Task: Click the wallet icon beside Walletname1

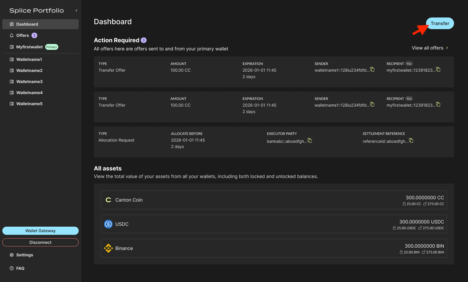Action: (x=12, y=59)
